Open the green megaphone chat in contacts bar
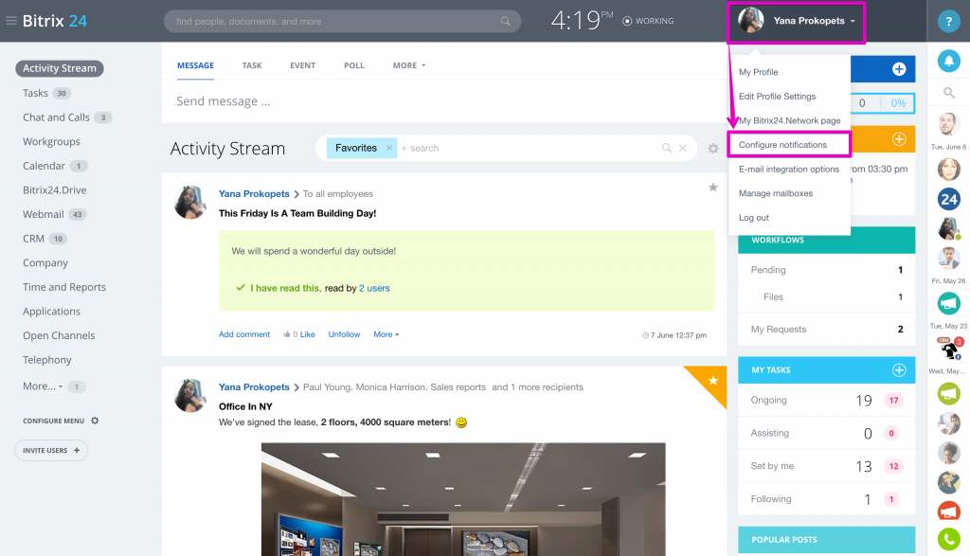Viewport: 970px width, 556px height. (948, 393)
